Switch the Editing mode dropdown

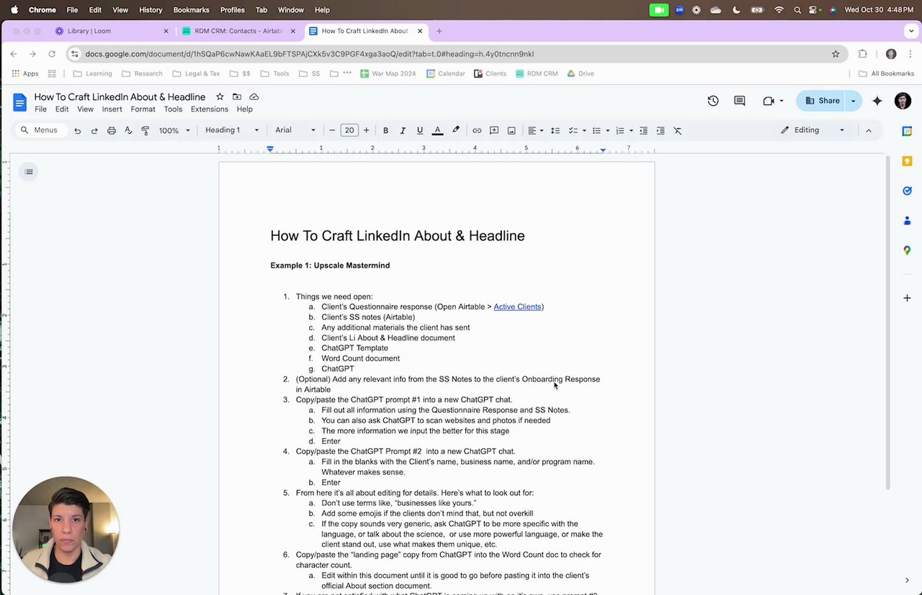[813, 130]
